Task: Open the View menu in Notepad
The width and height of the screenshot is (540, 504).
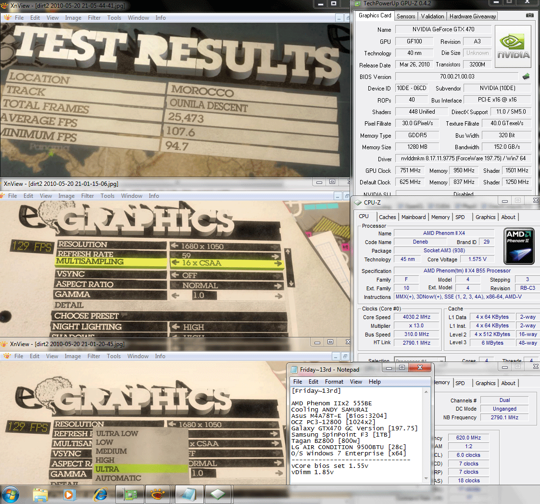Action: (x=356, y=382)
